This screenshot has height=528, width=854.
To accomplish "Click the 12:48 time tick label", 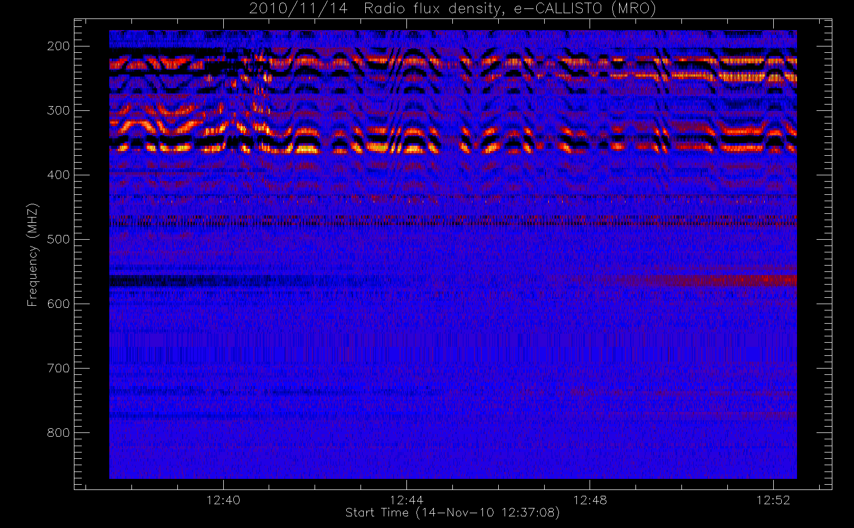I will click(590, 500).
